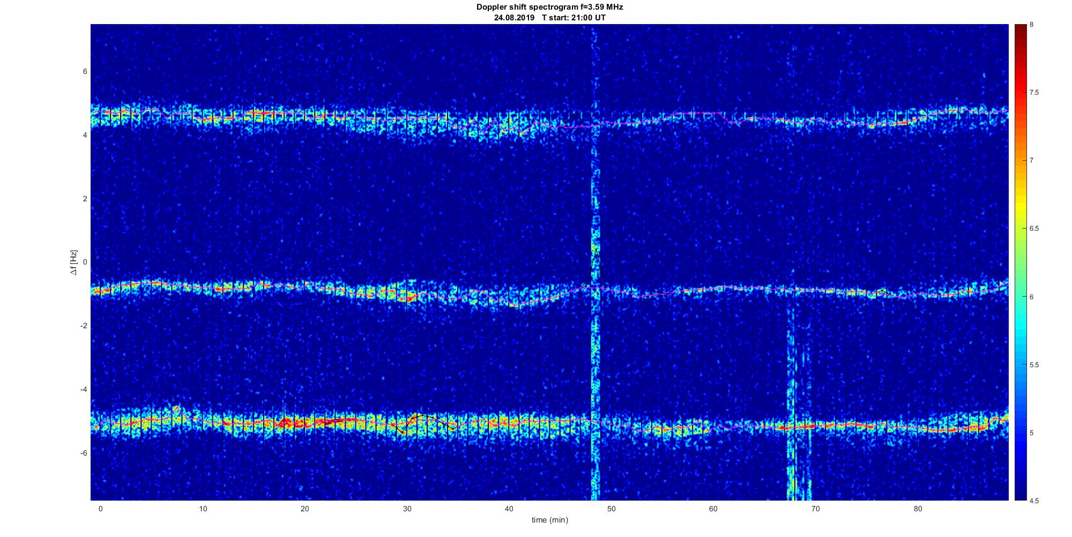
Task: Click colorbar tick label '6.5'
Action: click(x=1034, y=229)
